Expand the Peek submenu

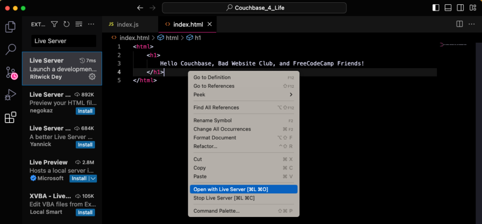point(243,94)
